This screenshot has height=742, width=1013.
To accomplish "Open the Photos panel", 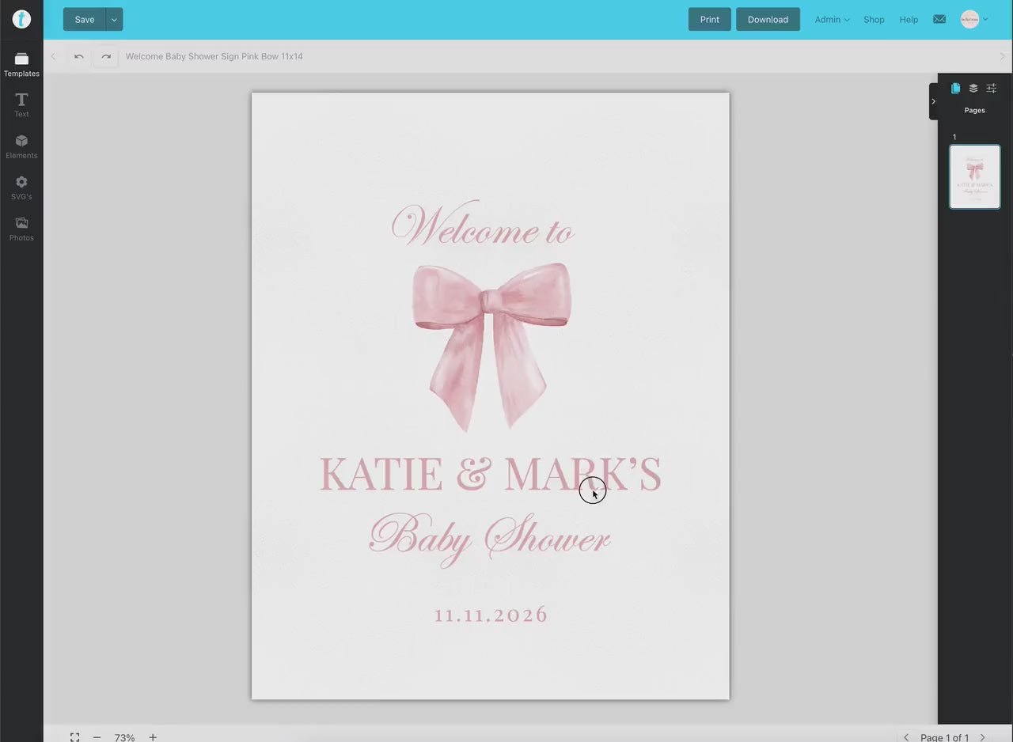I will 21,229.
